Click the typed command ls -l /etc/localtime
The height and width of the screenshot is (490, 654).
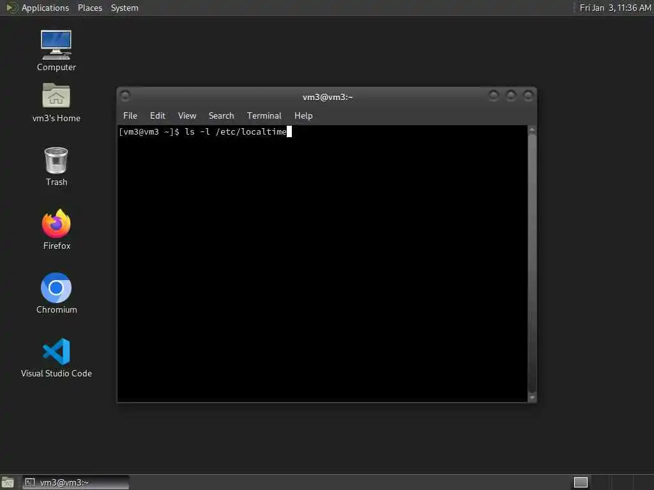pos(236,132)
